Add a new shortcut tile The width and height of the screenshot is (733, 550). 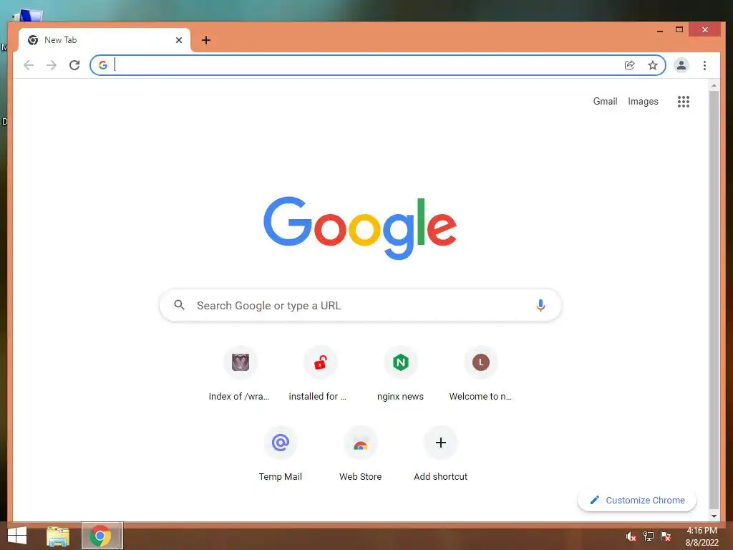[x=440, y=454]
